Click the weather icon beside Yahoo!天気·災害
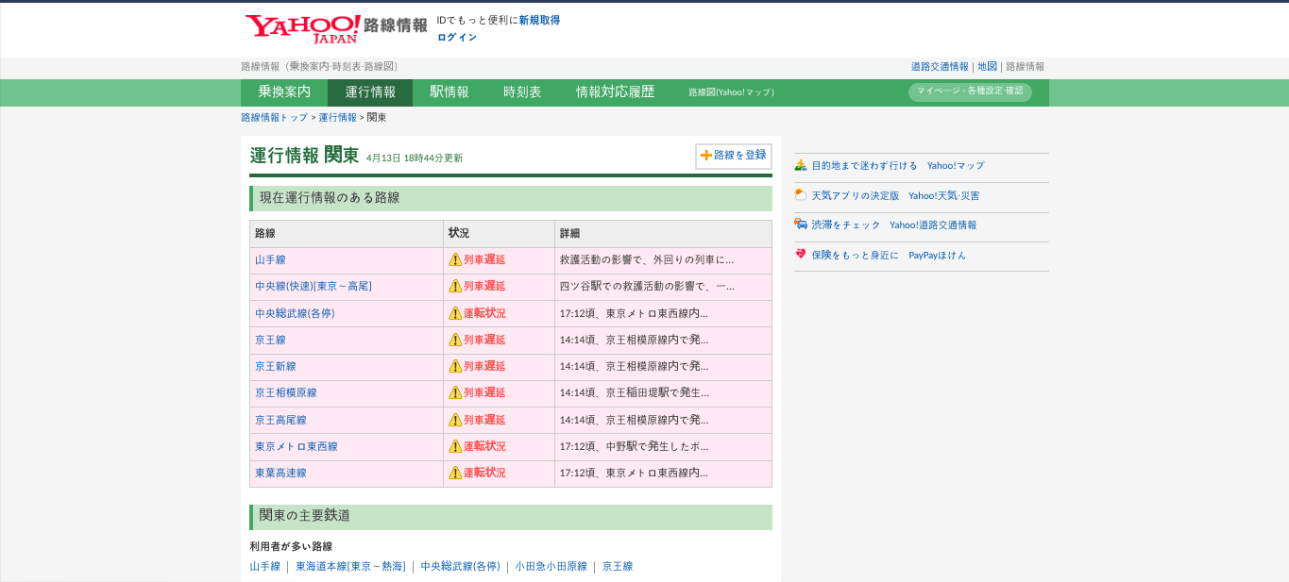Image resolution: width=1289 pixels, height=582 pixels. (x=800, y=195)
